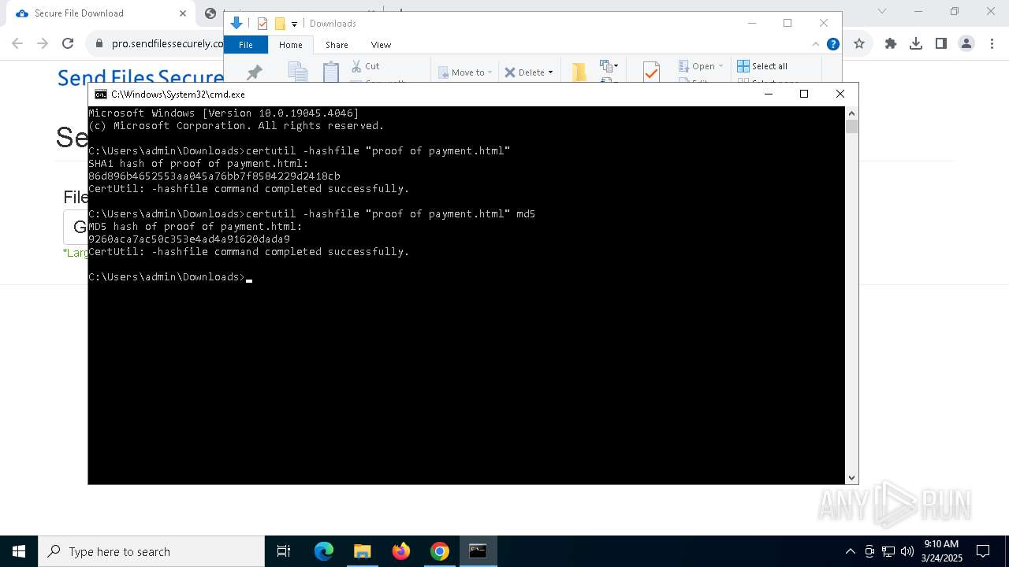Click the New folder quick access icon in title bar

279,24
